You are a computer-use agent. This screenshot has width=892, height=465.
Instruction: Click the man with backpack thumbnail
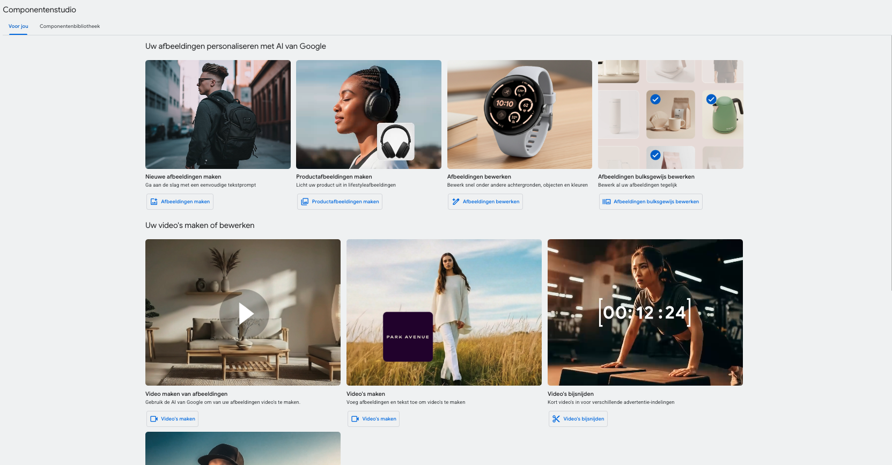(218, 114)
